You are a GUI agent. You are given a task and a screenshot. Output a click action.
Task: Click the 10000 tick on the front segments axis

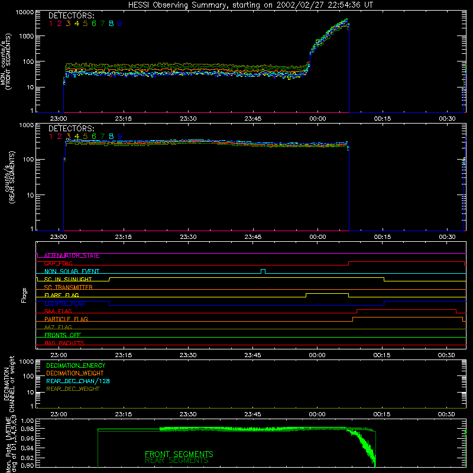(25, 12)
